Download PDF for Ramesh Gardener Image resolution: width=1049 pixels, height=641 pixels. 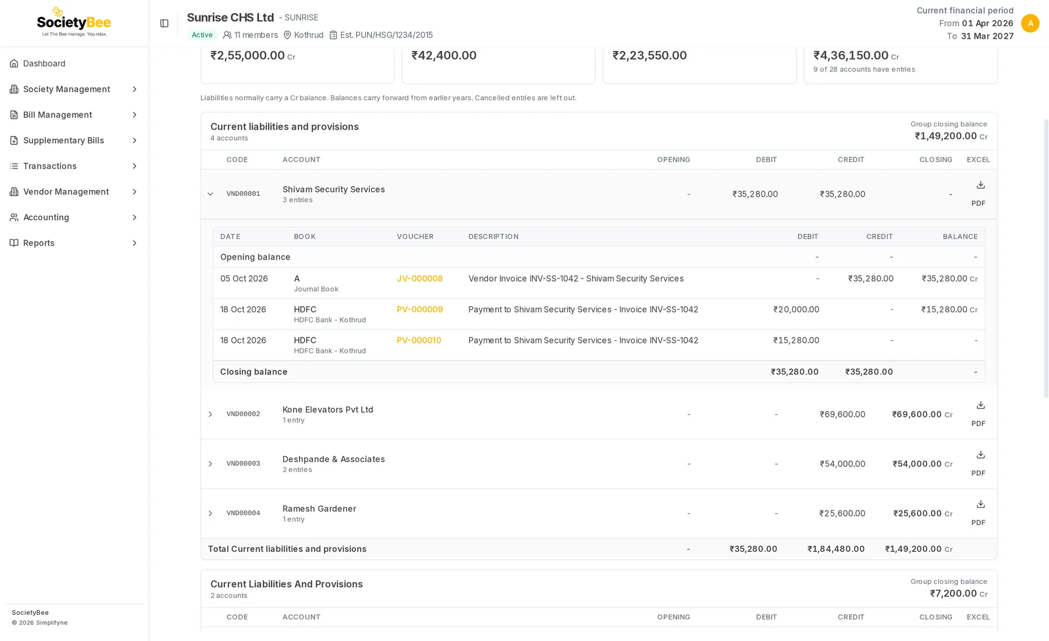pos(978,522)
